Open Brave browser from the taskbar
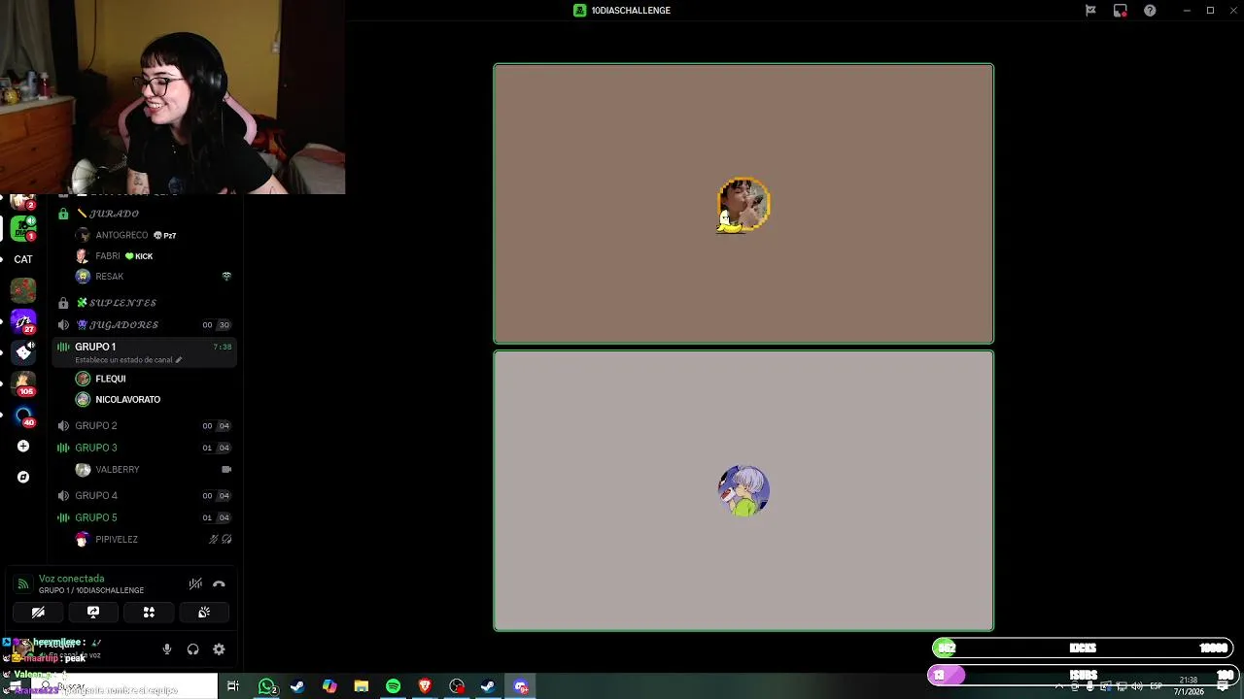1244x699 pixels. click(425, 686)
